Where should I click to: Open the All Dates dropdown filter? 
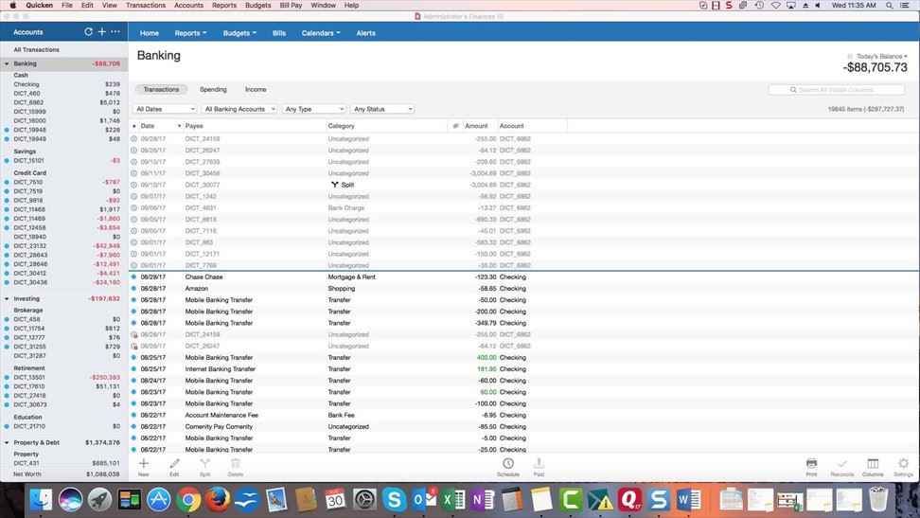coord(166,109)
